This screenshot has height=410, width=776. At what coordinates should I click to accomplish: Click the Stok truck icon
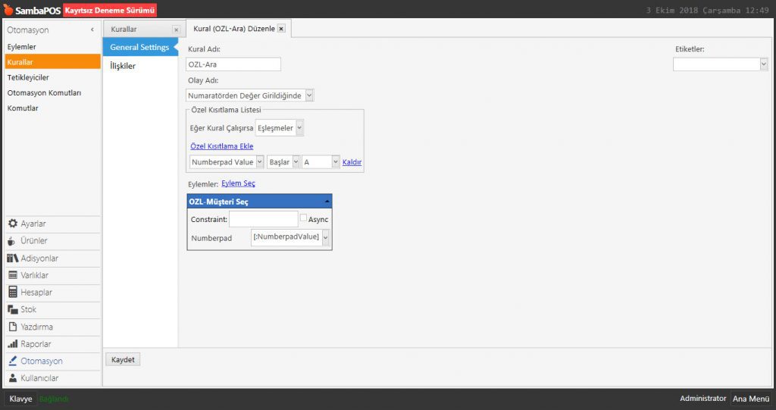coord(13,310)
